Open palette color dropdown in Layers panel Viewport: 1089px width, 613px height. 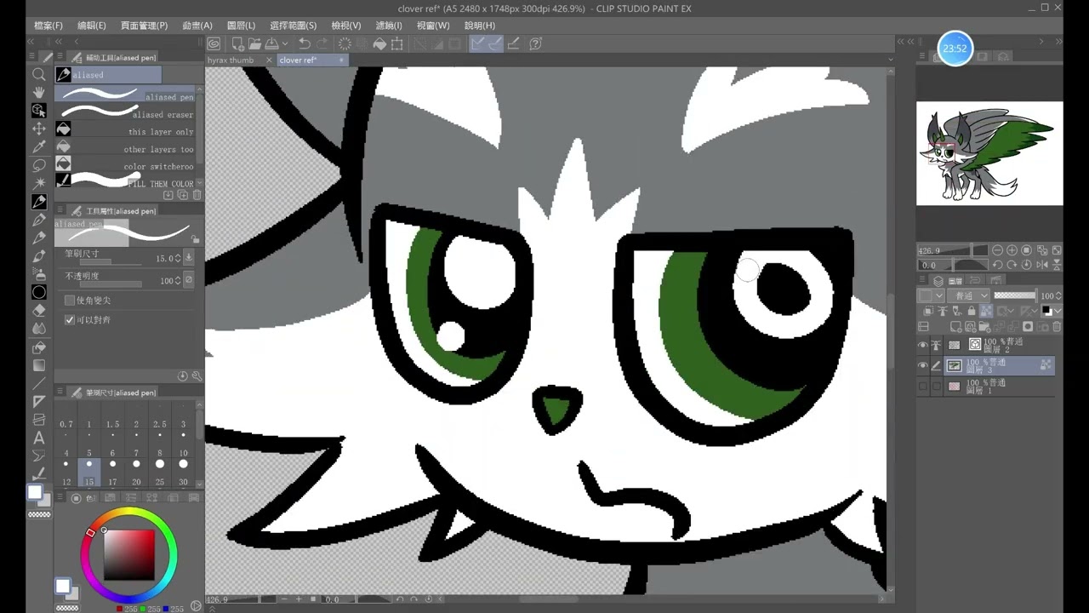[x=931, y=295]
